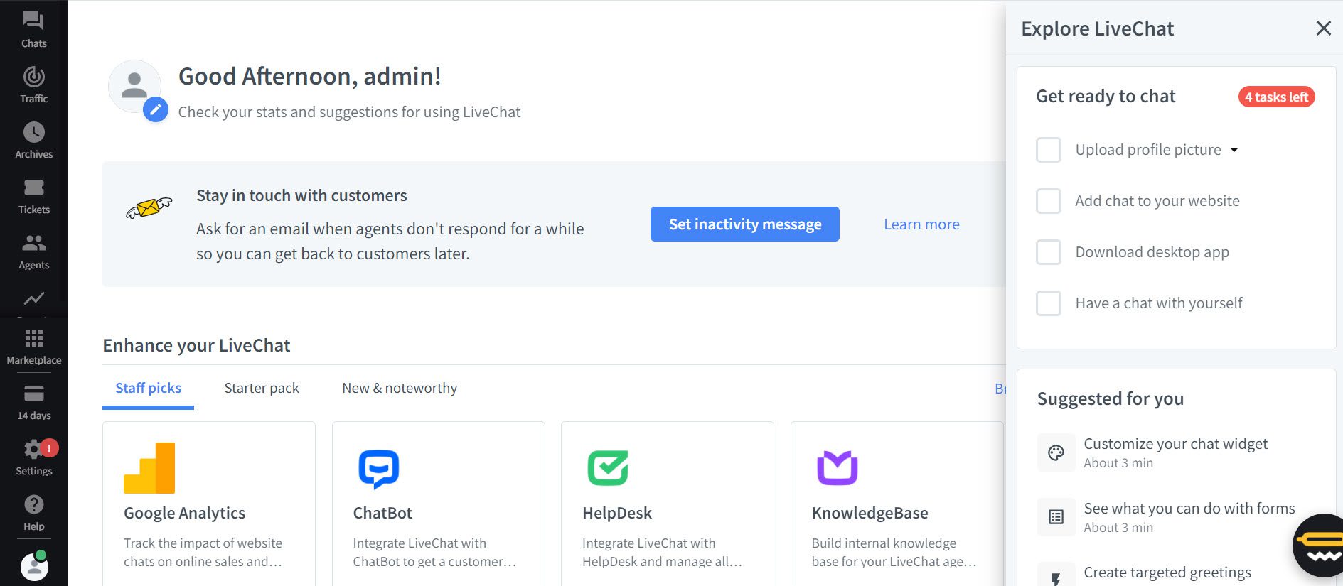The width and height of the screenshot is (1343, 586).
Task: Mark Have a chat with yourself done
Action: pos(1049,303)
